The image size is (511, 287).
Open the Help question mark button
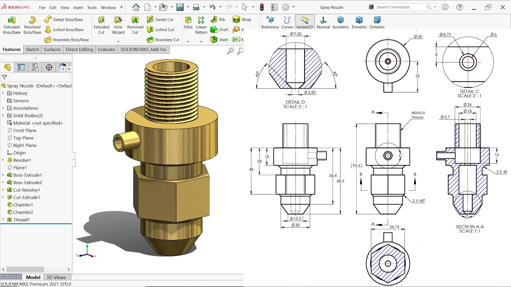click(x=459, y=7)
